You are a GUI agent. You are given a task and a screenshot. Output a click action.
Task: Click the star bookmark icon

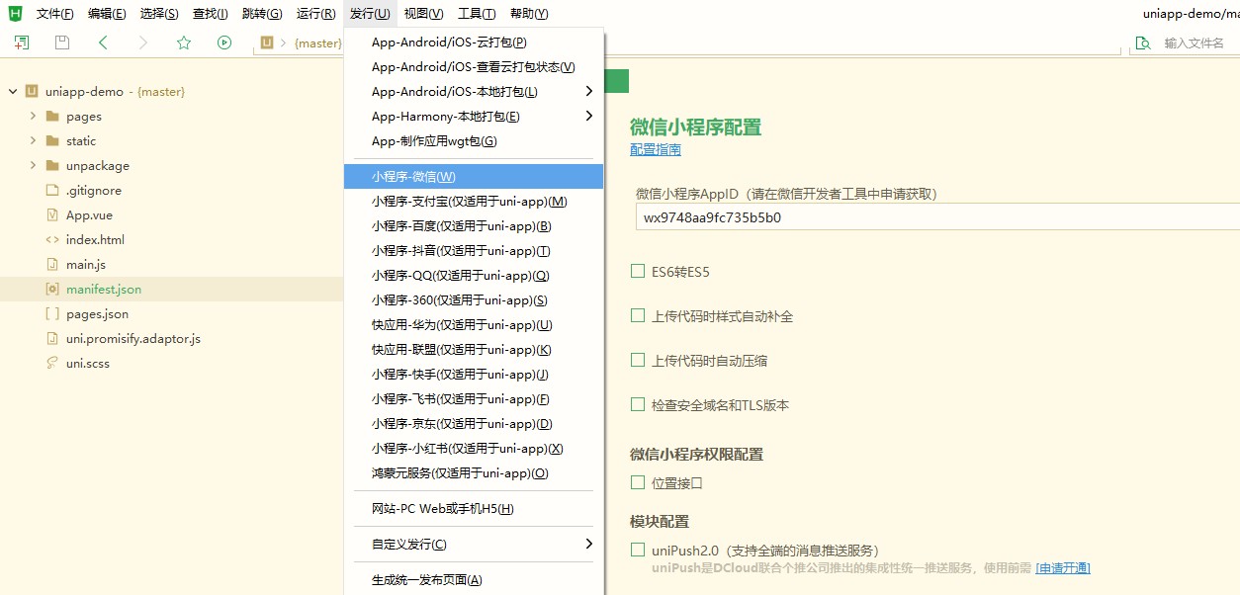click(184, 42)
